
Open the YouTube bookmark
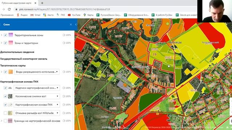74,15
